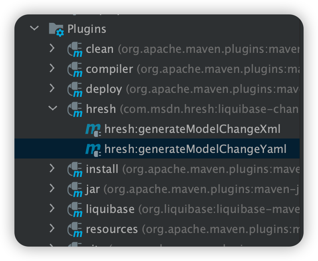Click the org.liquibase coordinates text
Viewport: 318px width, 261px height.
click(219, 209)
